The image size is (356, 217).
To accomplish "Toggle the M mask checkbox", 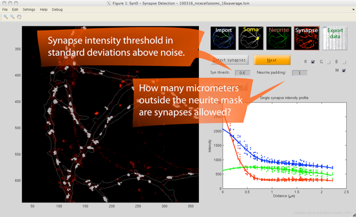I will (x=344, y=70).
